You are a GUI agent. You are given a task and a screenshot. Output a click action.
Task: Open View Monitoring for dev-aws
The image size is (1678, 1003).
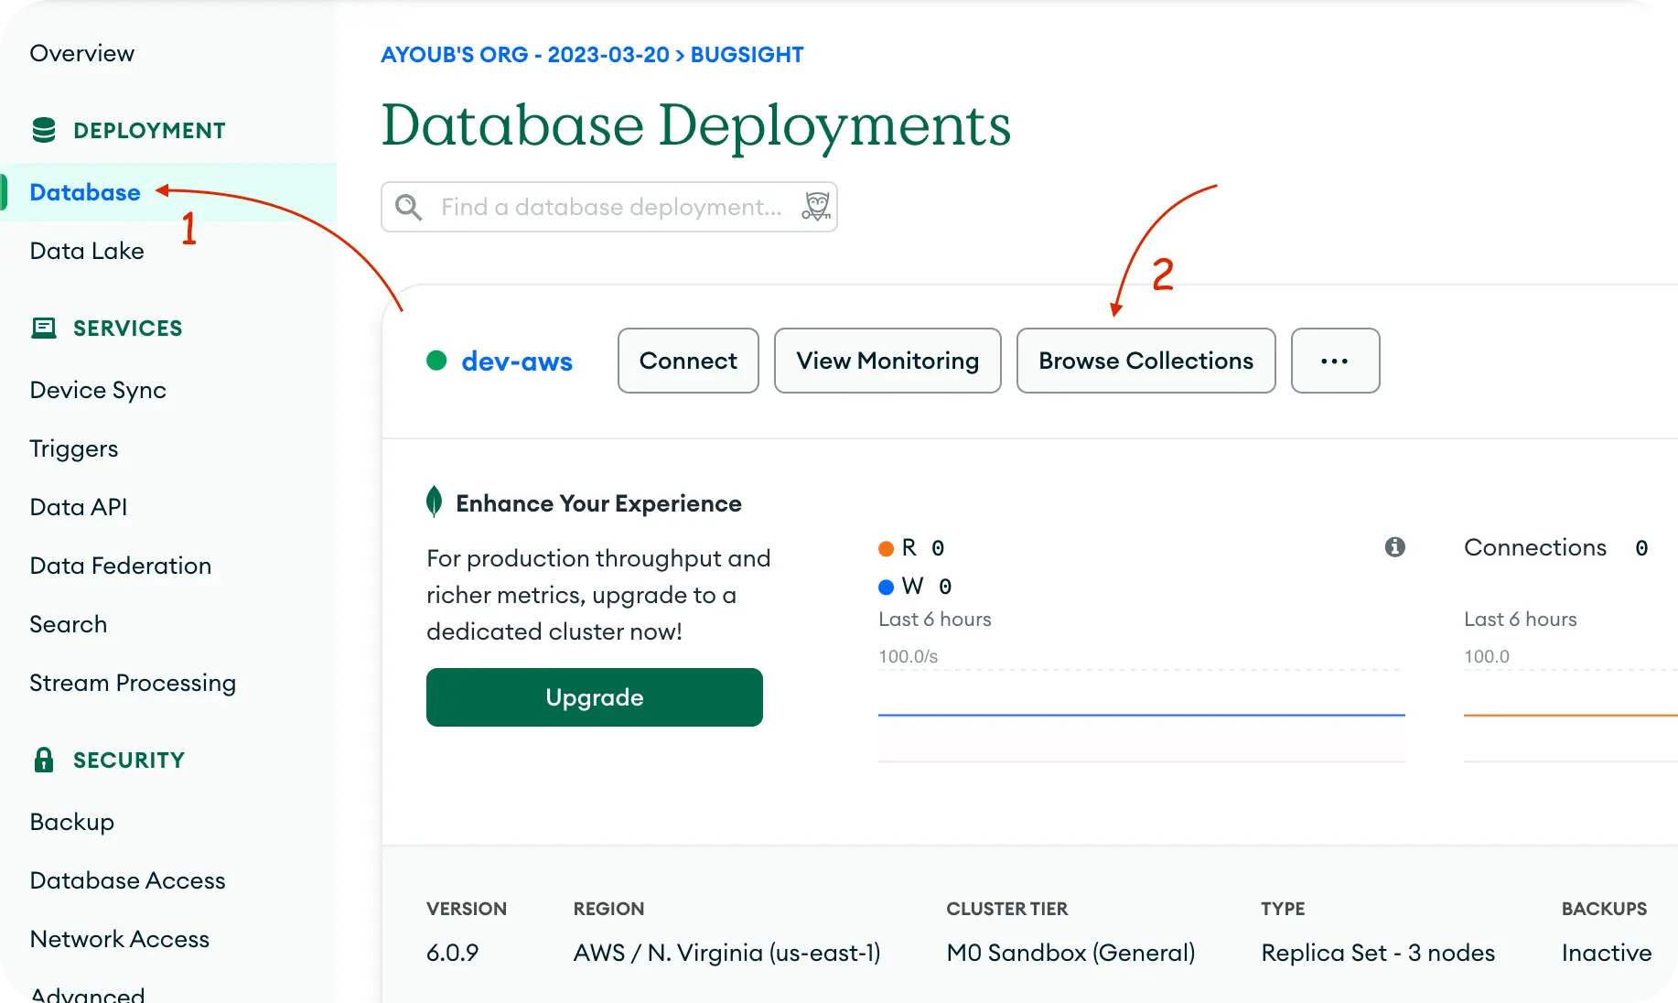click(x=887, y=361)
